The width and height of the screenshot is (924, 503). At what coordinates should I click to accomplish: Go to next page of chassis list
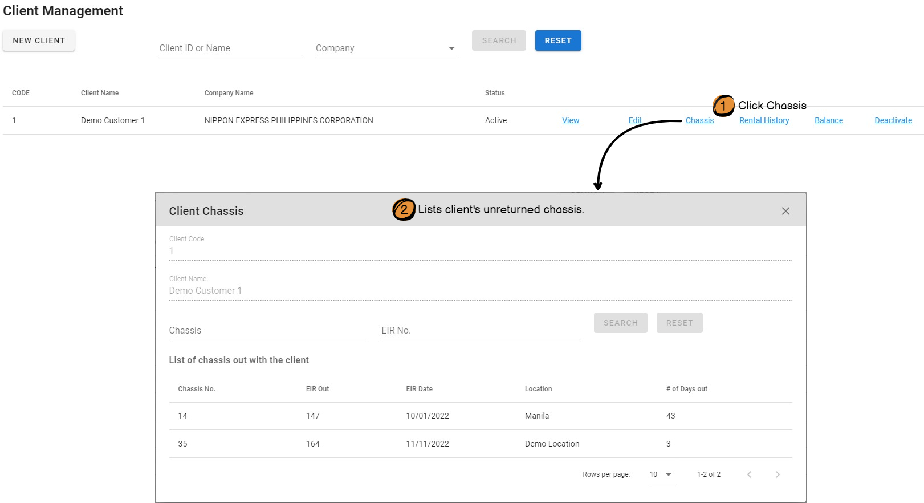pos(778,474)
